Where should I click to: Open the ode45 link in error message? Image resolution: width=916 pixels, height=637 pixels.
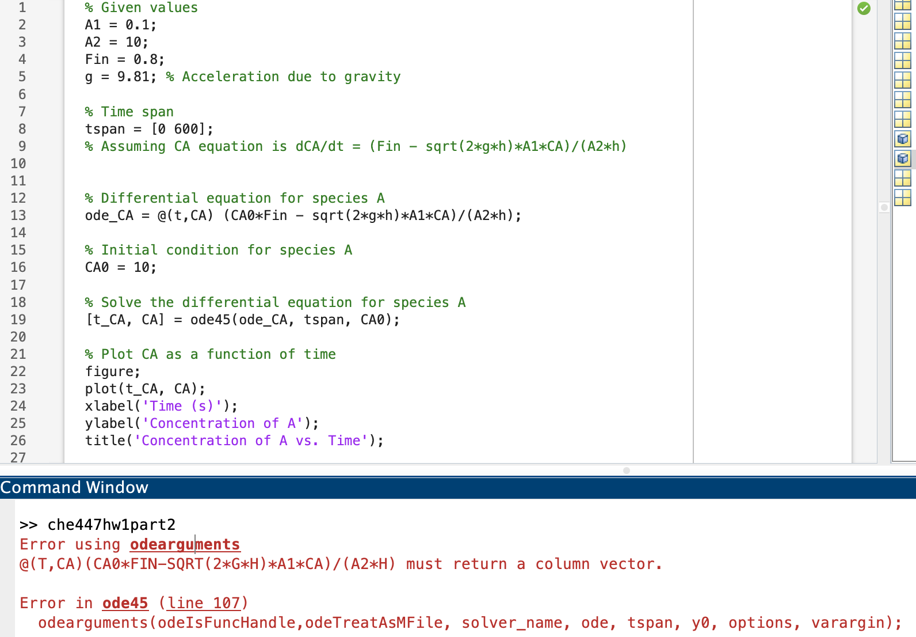coord(125,603)
